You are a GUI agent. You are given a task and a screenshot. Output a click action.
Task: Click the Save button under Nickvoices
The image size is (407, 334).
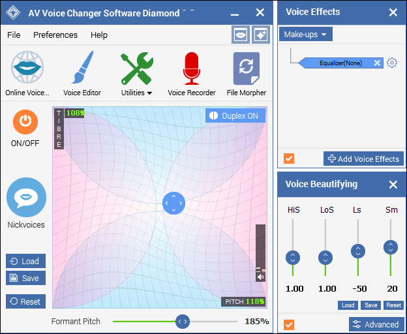tap(25, 278)
